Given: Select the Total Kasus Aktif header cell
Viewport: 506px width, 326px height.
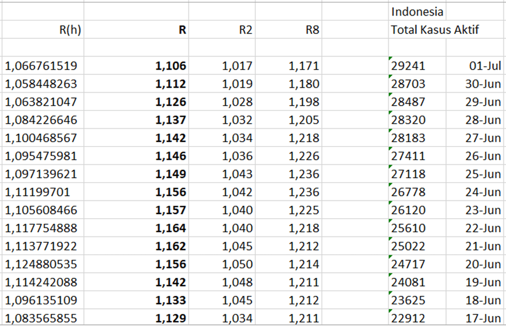Looking at the screenshot, I should 434,30.
